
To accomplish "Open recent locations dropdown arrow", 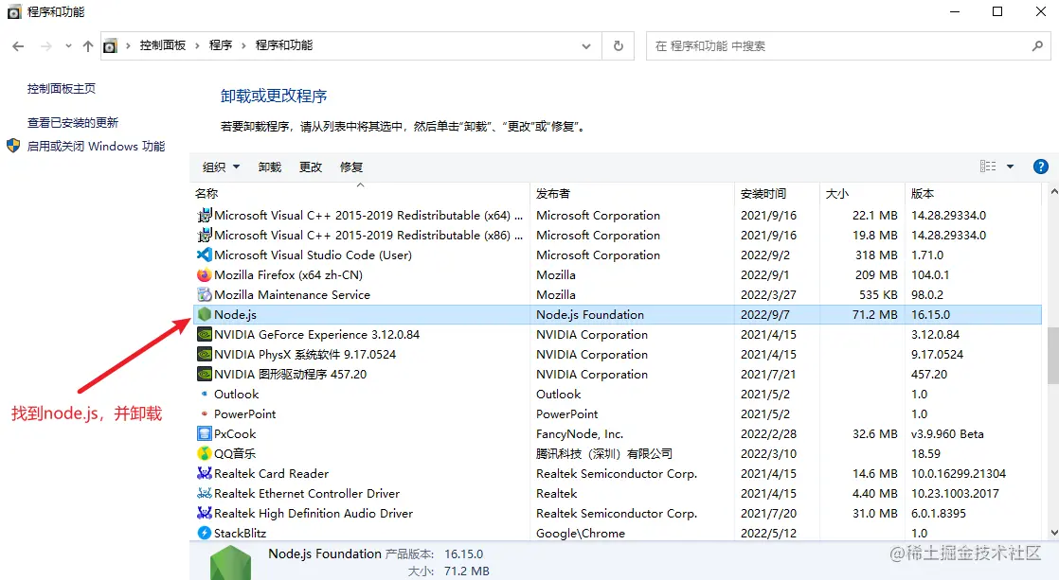I will 68,45.
